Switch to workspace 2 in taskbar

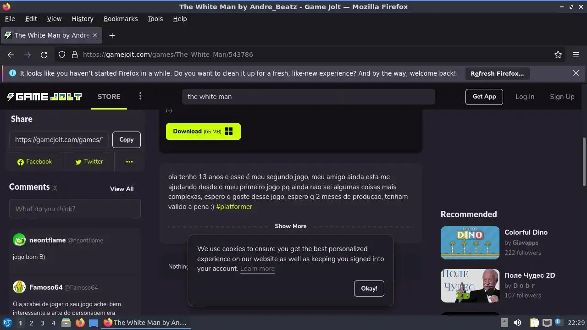tap(31, 323)
